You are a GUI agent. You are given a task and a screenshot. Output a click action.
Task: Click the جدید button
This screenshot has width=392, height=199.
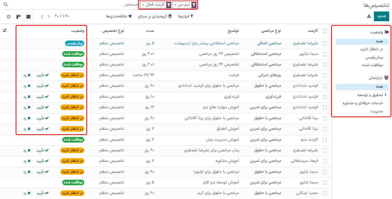point(381,17)
